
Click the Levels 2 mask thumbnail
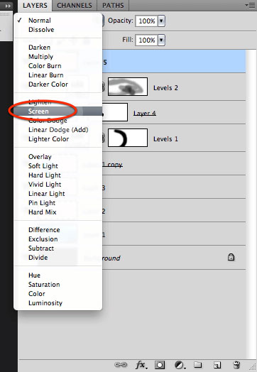click(128, 87)
